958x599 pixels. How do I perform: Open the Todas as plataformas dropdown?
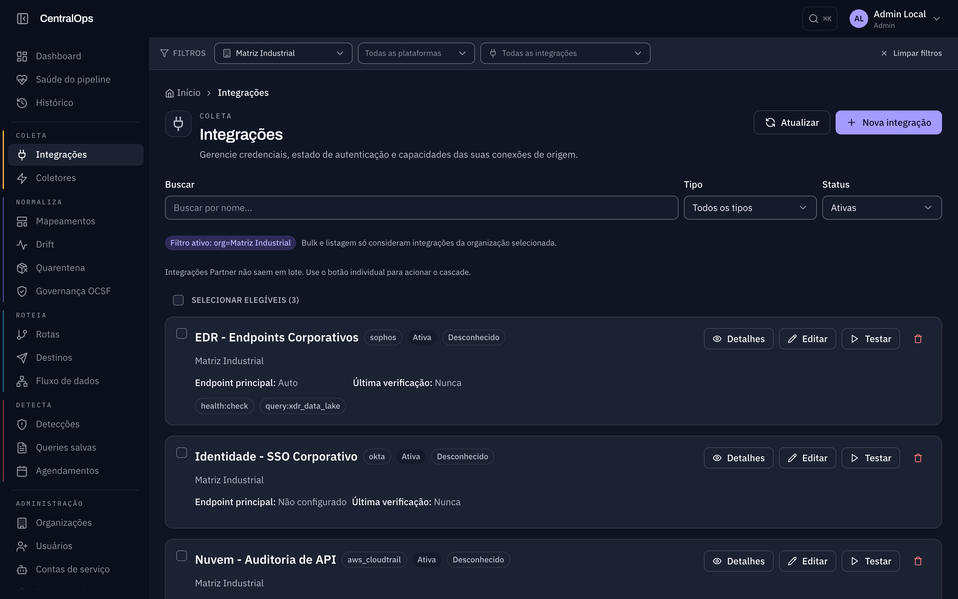[416, 53]
